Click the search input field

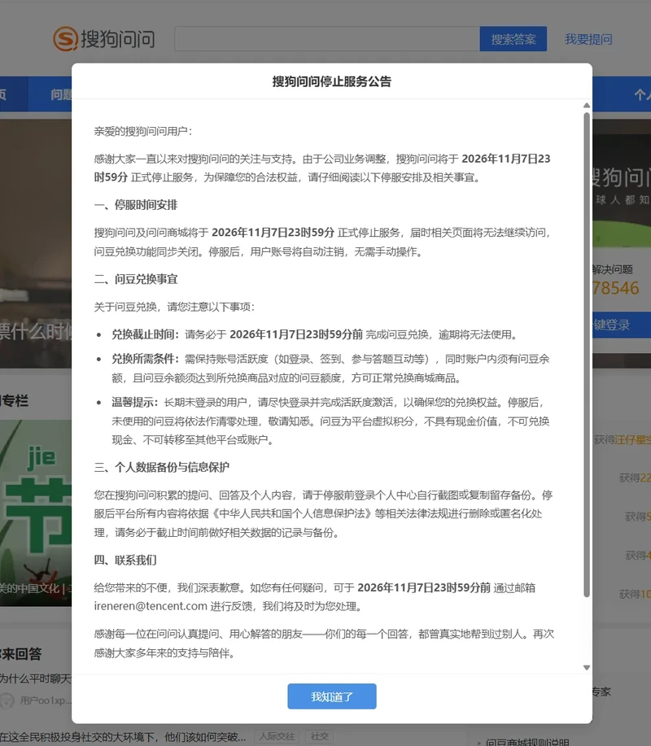(x=327, y=38)
